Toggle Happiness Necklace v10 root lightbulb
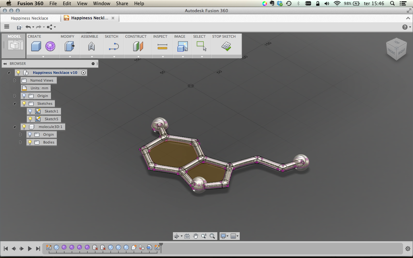Viewport: 413px width, 258px height. [x=18, y=73]
